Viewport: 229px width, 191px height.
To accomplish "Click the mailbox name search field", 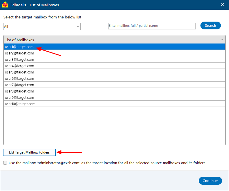I will pos(152,26).
